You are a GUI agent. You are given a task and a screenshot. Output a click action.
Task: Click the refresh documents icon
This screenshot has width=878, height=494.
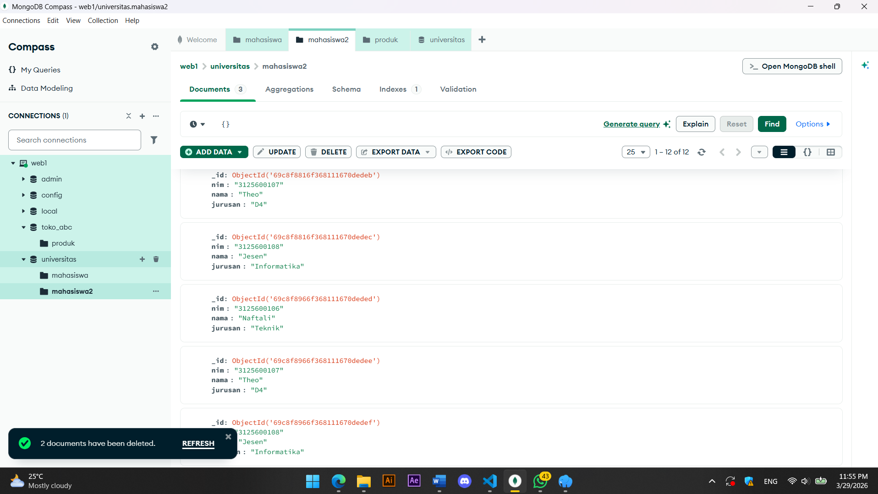(x=701, y=152)
